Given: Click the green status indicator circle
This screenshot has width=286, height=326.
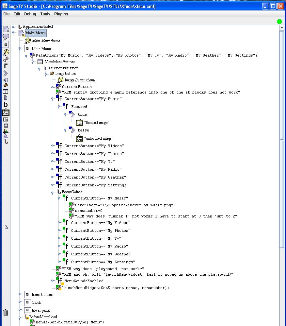Looking at the screenshot, I should click(279, 22).
